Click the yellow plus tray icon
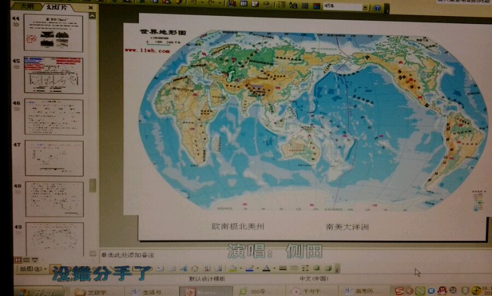 click(x=477, y=291)
